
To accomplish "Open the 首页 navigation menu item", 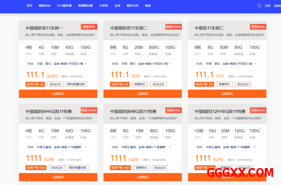I will coord(29,6).
